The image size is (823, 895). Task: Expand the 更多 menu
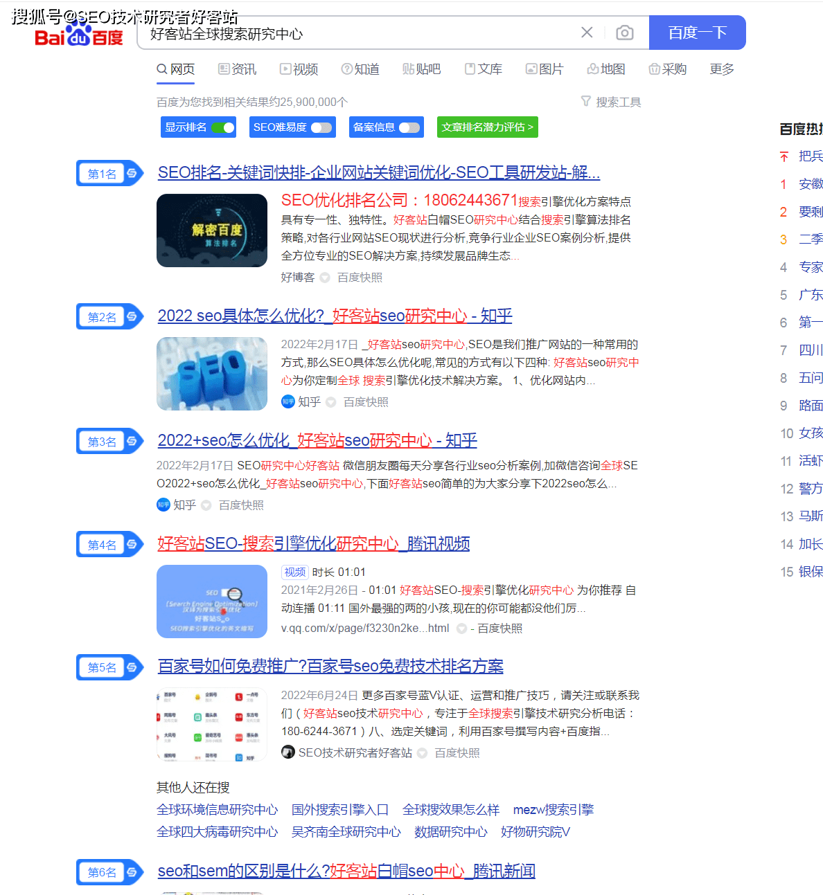[x=722, y=69]
